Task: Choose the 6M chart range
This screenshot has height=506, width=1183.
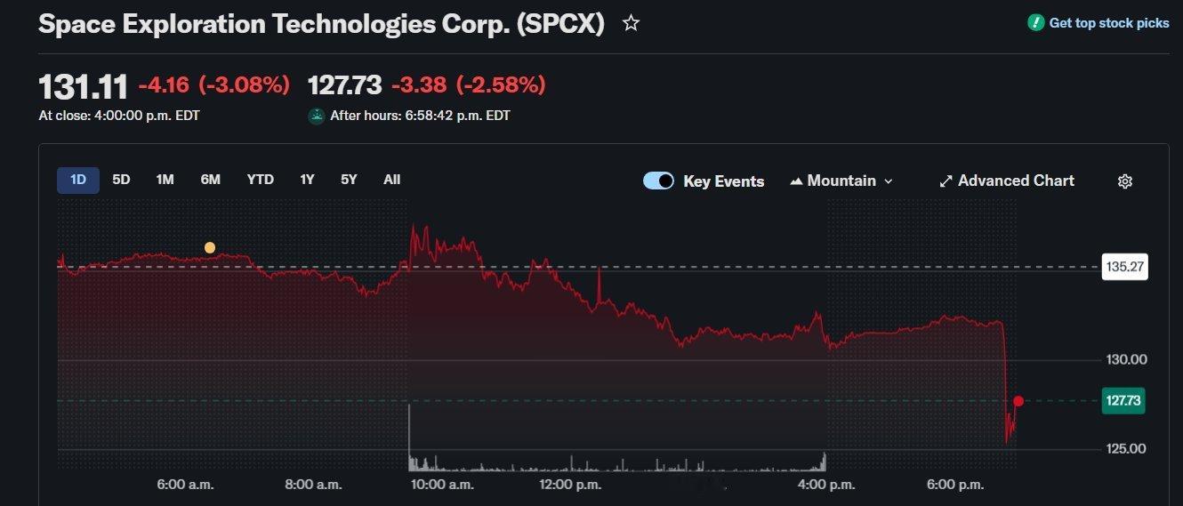Action: pyautogui.click(x=210, y=180)
